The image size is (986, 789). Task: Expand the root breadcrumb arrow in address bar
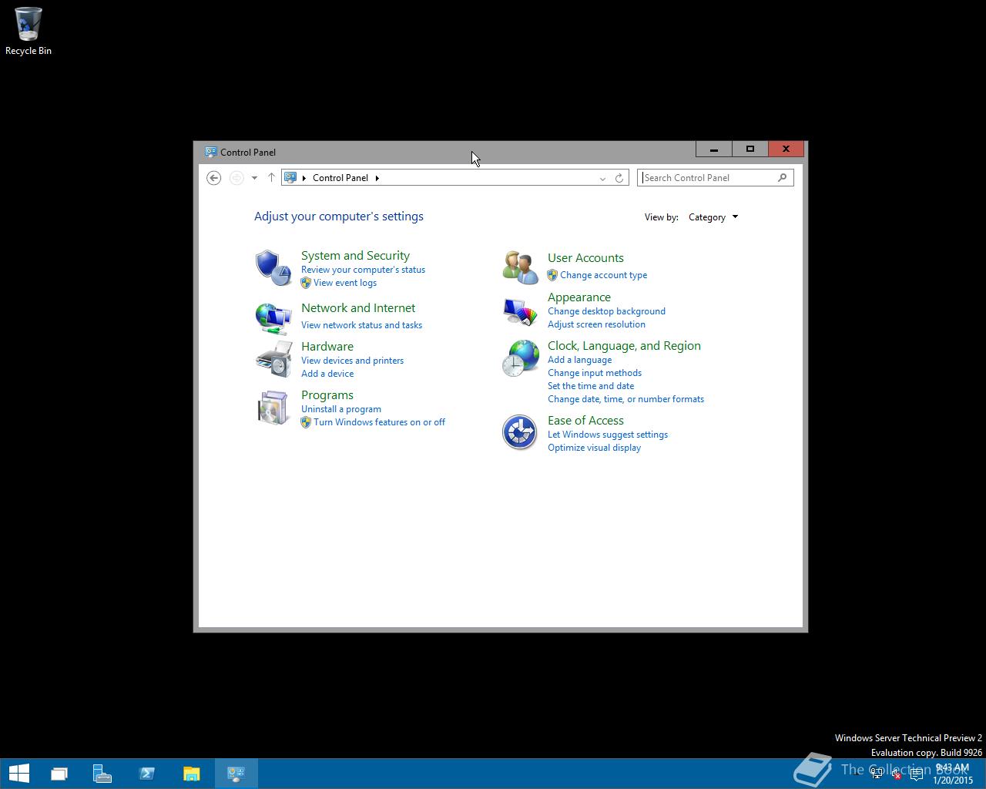pos(304,178)
